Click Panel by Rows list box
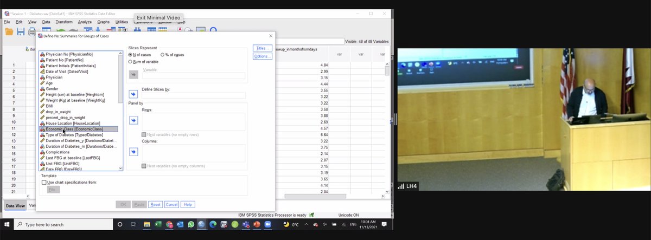The image size is (651, 240). (194, 121)
